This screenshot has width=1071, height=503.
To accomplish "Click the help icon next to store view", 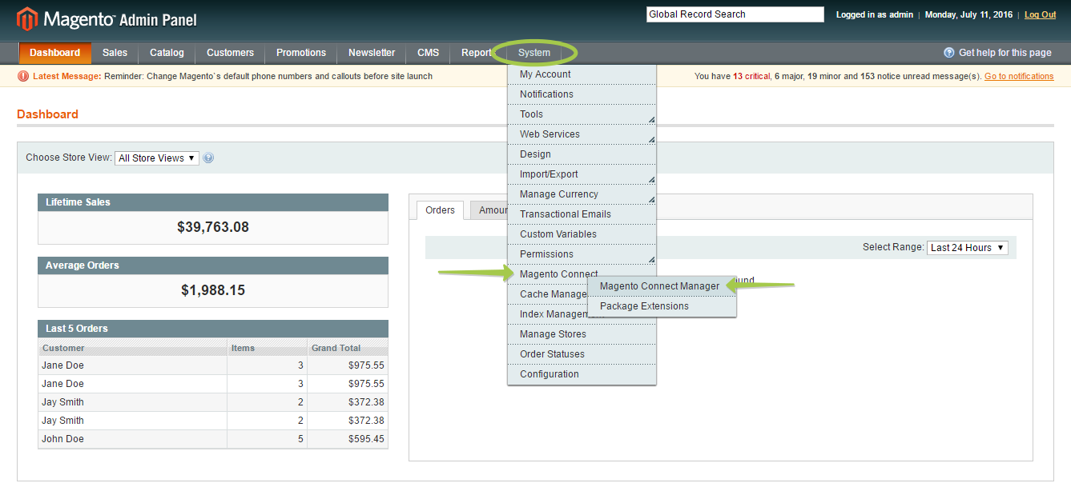I will (208, 158).
